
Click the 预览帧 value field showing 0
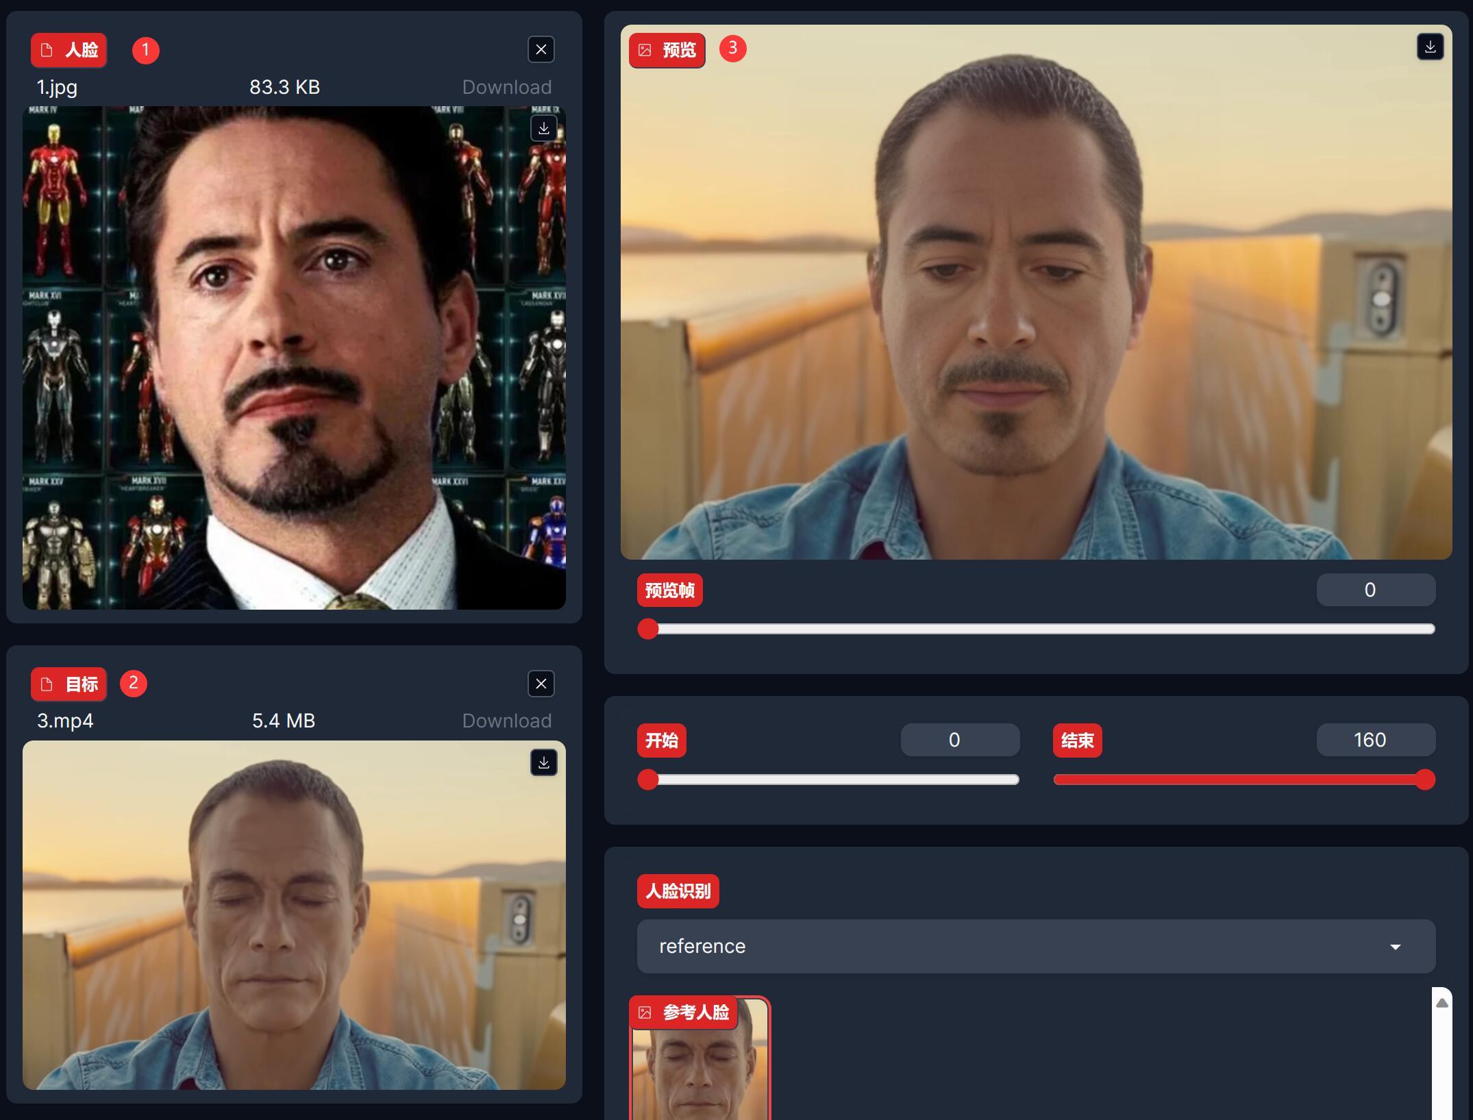pyautogui.click(x=1376, y=590)
